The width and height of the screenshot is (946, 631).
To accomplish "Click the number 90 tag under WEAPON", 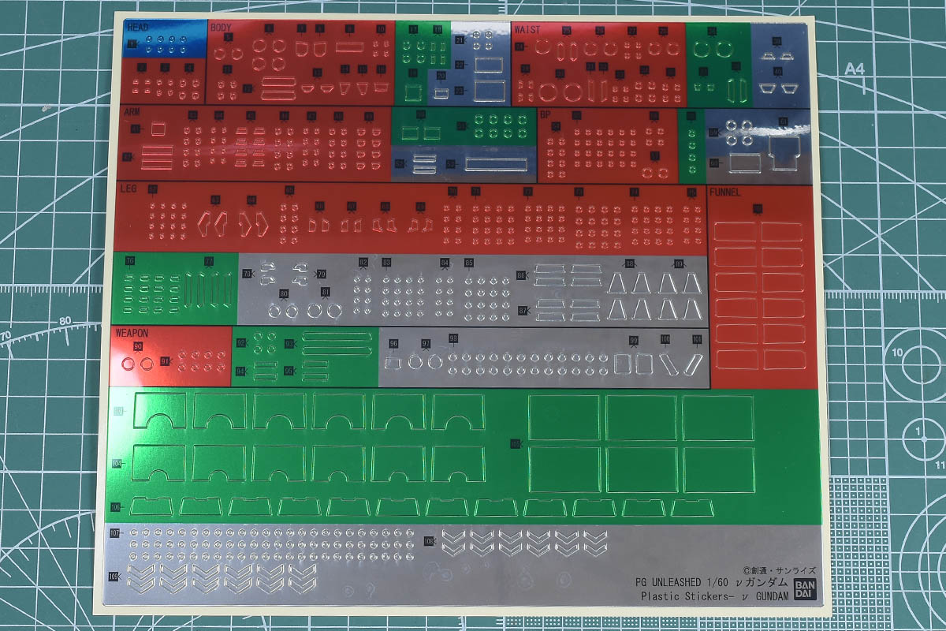I will 138,347.
